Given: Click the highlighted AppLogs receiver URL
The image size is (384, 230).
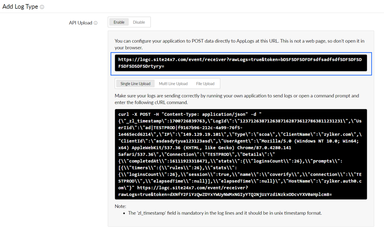Looking at the screenshot, I should pyautogui.click(x=240, y=63).
